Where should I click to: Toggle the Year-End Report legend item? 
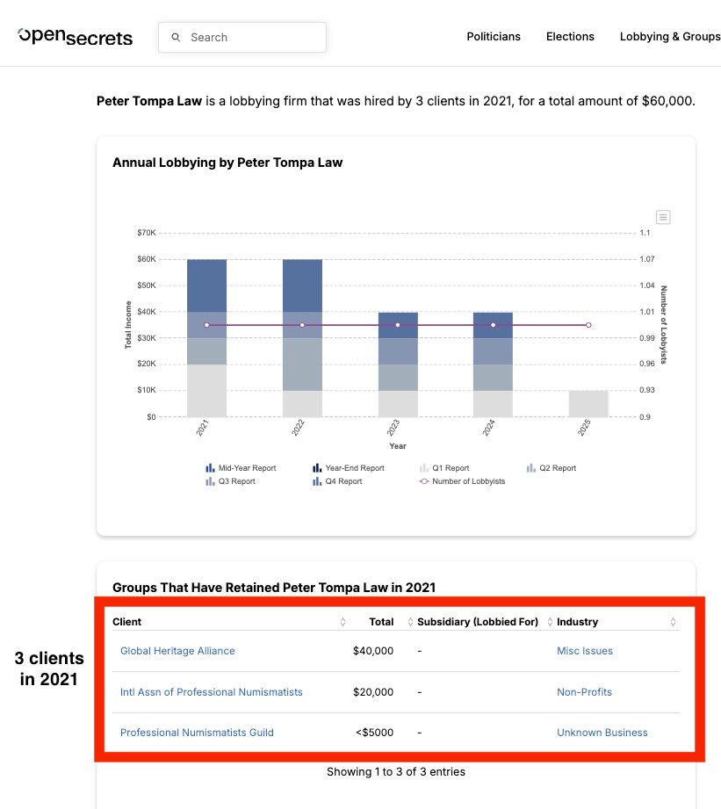tap(349, 468)
